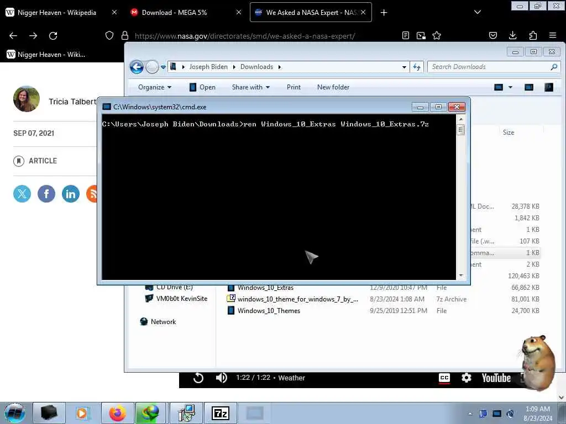Change your view icon in Explorer
566x424 pixels.
coord(499,87)
